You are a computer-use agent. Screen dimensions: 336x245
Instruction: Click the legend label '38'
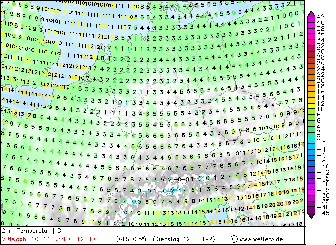tap(320, 28)
